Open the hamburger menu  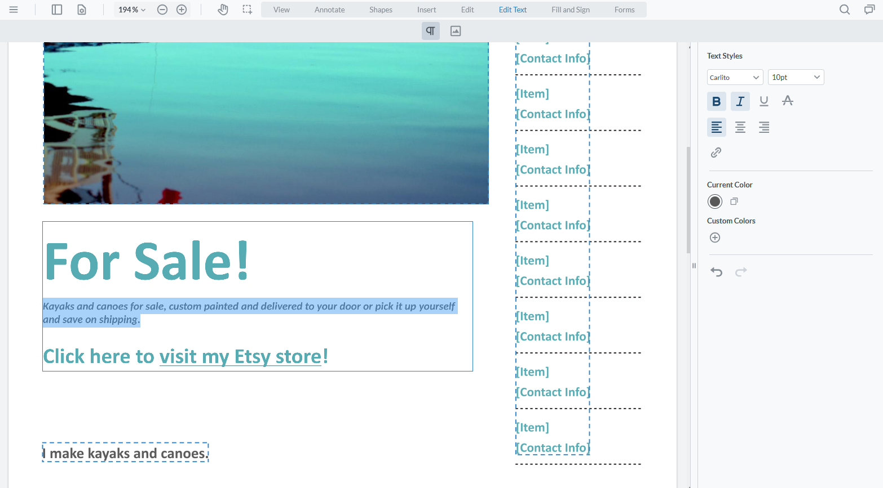(x=14, y=9)
